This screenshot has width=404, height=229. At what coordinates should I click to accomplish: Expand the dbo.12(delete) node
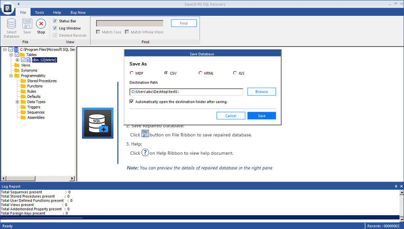(17, 60)
